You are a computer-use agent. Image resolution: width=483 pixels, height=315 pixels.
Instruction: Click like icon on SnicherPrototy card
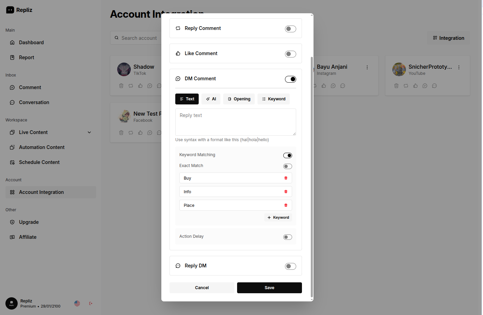[x=415, y=86]
